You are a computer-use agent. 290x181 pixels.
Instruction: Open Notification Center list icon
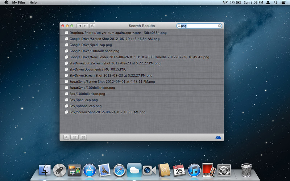(x=283, y=3)
